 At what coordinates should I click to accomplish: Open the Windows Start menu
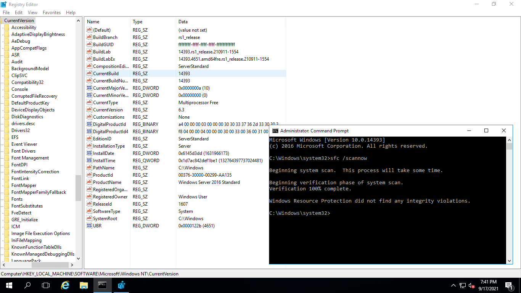[9, 285]
